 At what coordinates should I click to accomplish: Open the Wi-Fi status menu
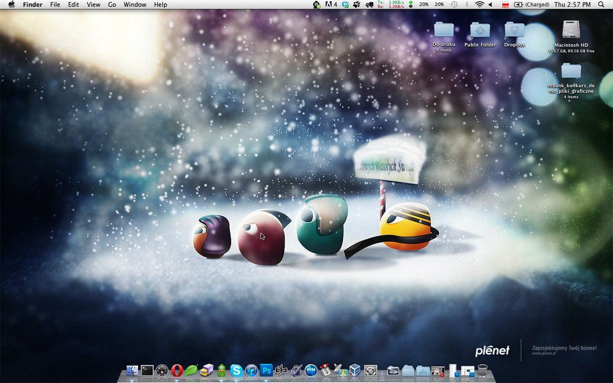(479, 4)
